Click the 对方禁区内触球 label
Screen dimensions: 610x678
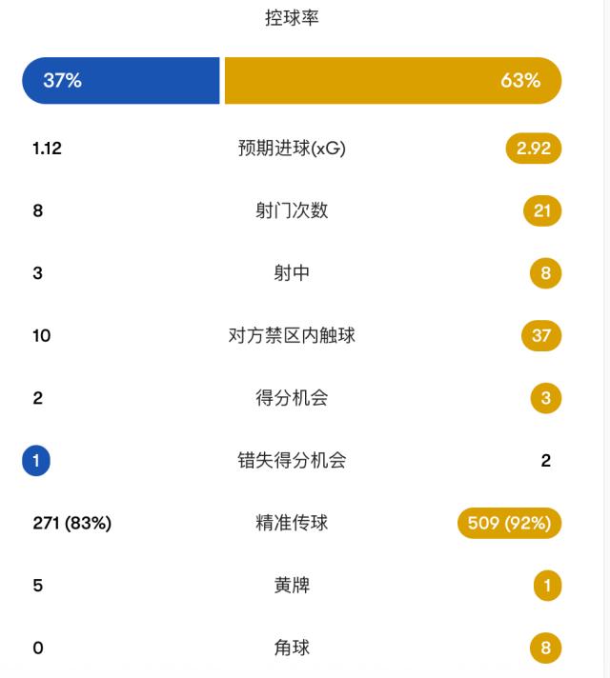(292, 335)
